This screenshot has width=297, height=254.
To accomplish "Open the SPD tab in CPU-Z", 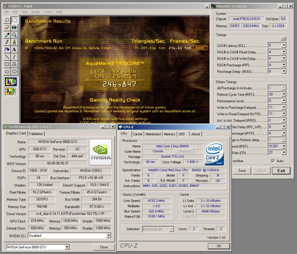I will click(182, 134).
